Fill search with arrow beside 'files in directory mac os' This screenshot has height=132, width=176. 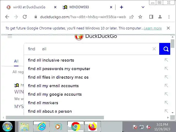point(166,77)
